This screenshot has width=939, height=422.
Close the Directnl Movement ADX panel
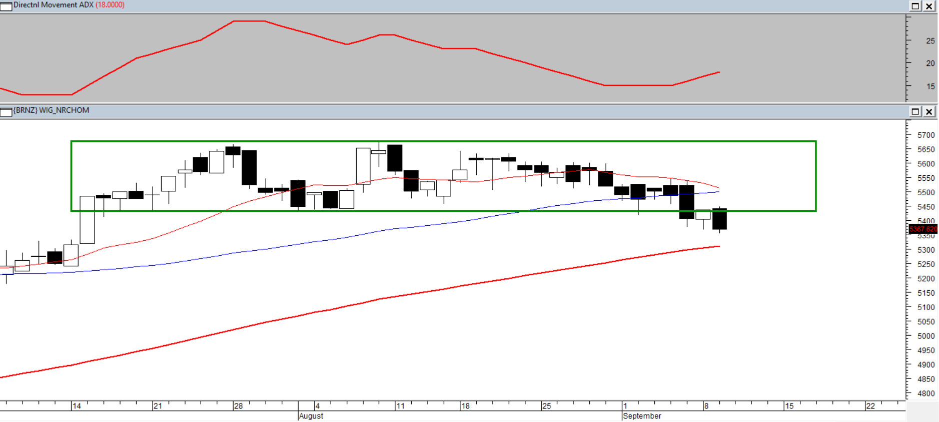click(929, 6)
